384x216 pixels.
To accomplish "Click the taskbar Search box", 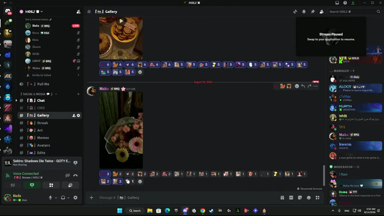I will click(x=135, y=211).
